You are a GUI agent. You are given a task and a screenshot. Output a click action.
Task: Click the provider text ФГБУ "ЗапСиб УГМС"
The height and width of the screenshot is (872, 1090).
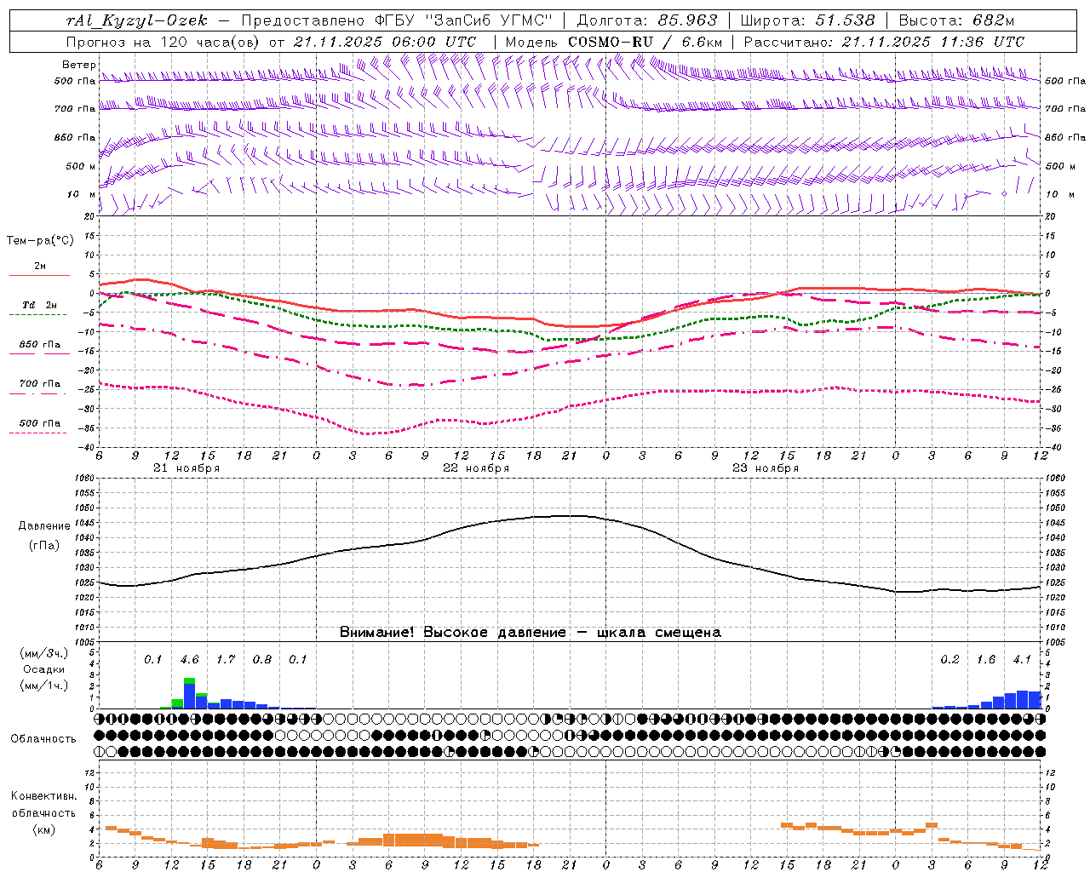(x=465, y=20)
